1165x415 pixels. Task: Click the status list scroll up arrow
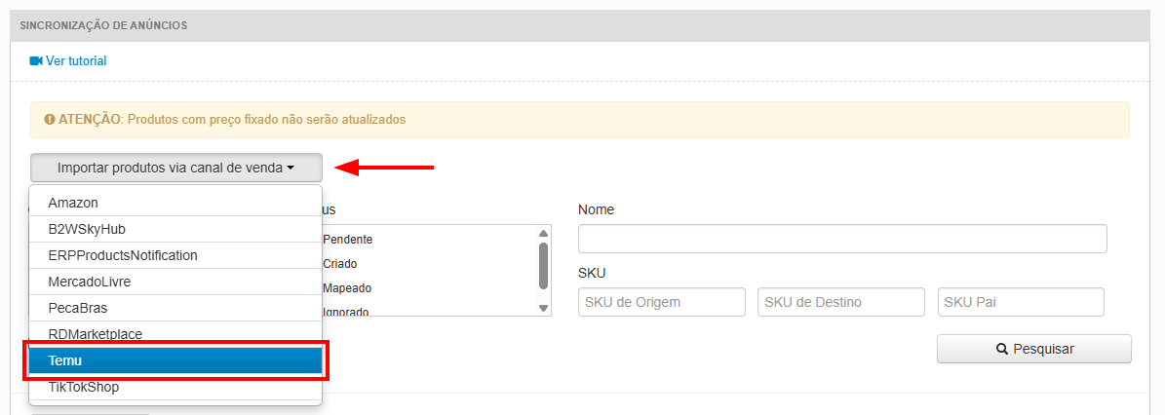coord(543,234)
